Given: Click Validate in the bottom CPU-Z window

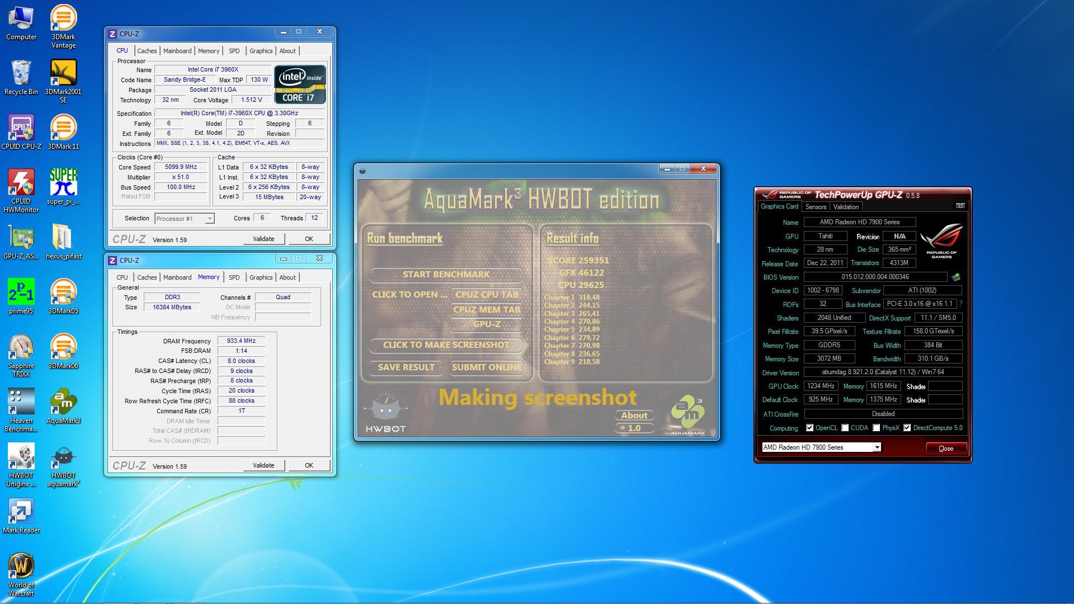Looking at the screenshot, I should coord(263,465).
